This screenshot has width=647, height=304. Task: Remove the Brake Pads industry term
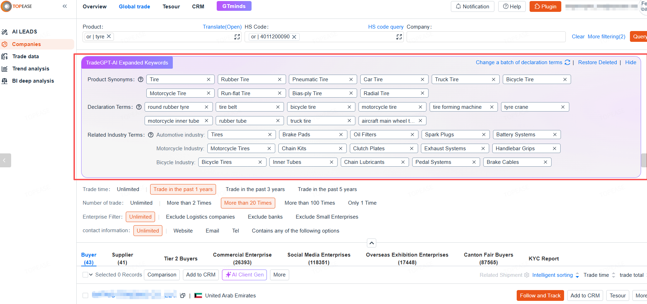coord(341,135)
